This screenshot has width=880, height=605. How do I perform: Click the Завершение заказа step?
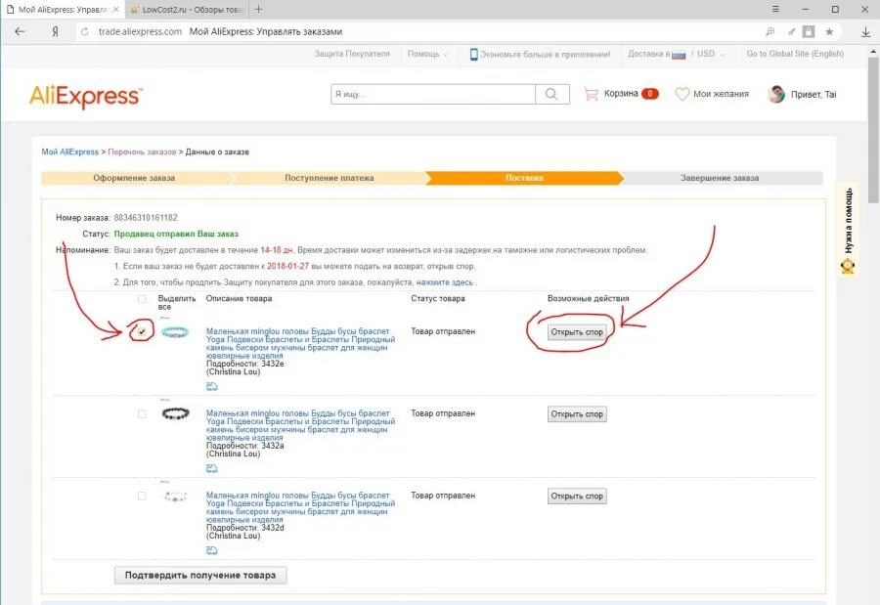click(720, 178)
